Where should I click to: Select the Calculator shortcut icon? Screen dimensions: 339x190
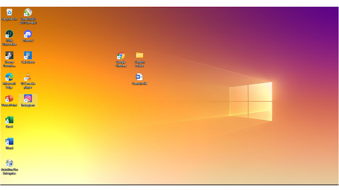(28, 58)
